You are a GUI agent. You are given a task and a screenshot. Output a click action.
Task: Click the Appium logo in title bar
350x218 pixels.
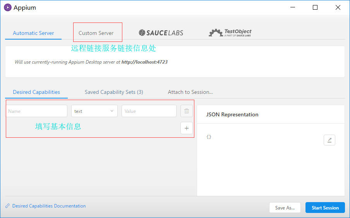click(8, 7)
